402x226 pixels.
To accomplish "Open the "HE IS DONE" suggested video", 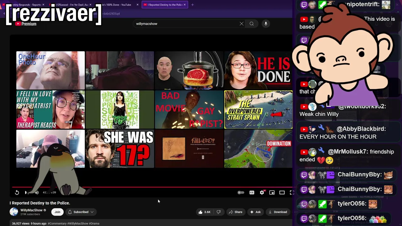I will coord(258,70).
